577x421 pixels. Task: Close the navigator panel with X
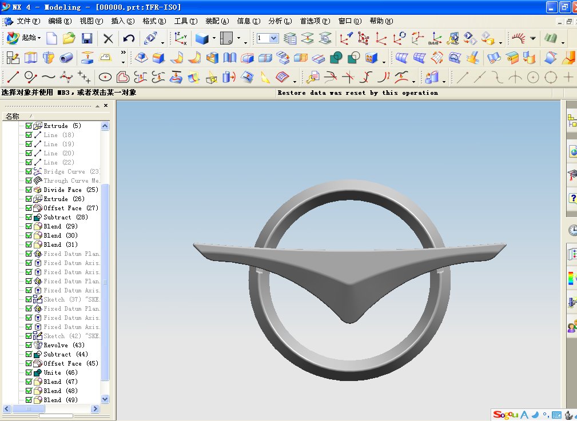106,106
